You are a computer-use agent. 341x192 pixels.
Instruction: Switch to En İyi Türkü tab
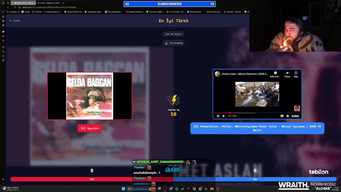pos(23,3)
